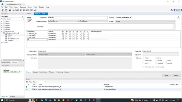Switch to the Query 1 tab

tap(28, 14)
